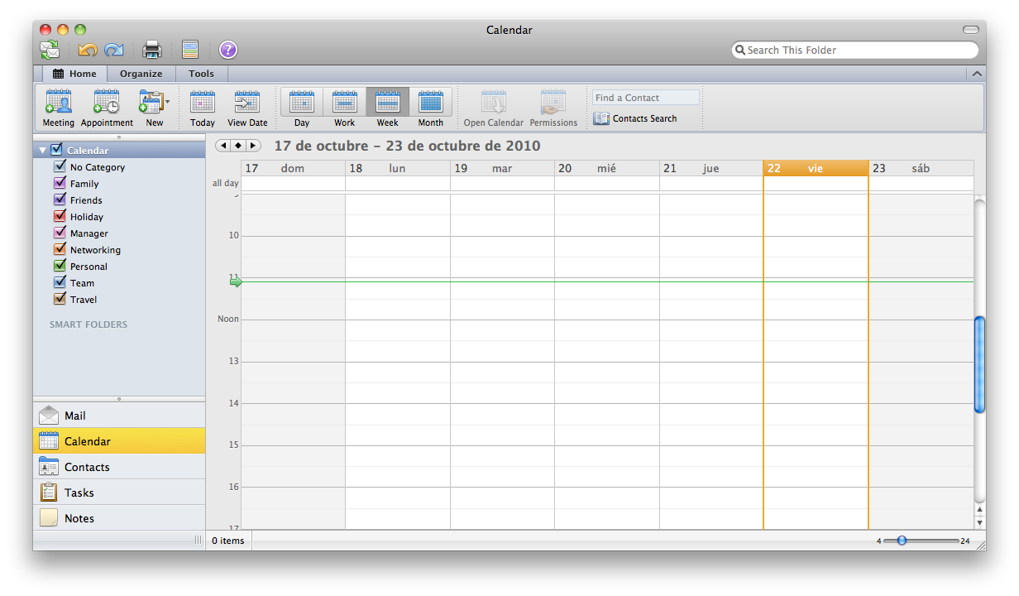
Task: Toggle the main Calendar checkbox
Action: click(56, 150)
